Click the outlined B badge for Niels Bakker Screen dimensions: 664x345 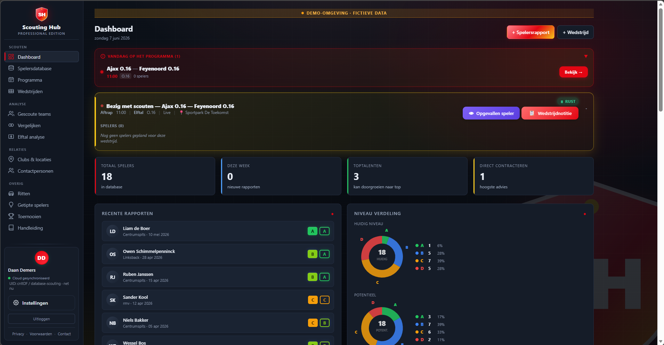pos(324,323)
